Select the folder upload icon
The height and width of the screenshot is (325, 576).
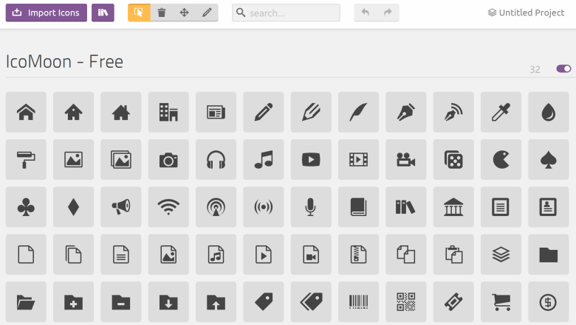[216, 302]
